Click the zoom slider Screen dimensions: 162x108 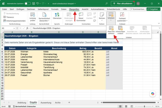coord(144,106)
